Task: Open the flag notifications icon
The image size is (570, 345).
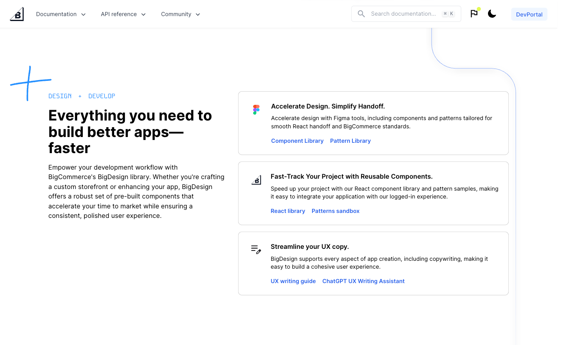Action: (x=474, y=14)
